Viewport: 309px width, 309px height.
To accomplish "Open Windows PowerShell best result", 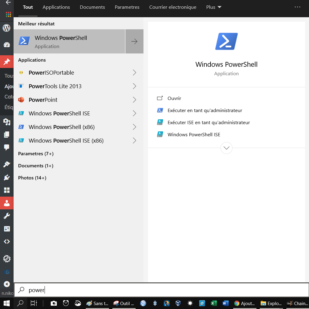I will [69, 41].
